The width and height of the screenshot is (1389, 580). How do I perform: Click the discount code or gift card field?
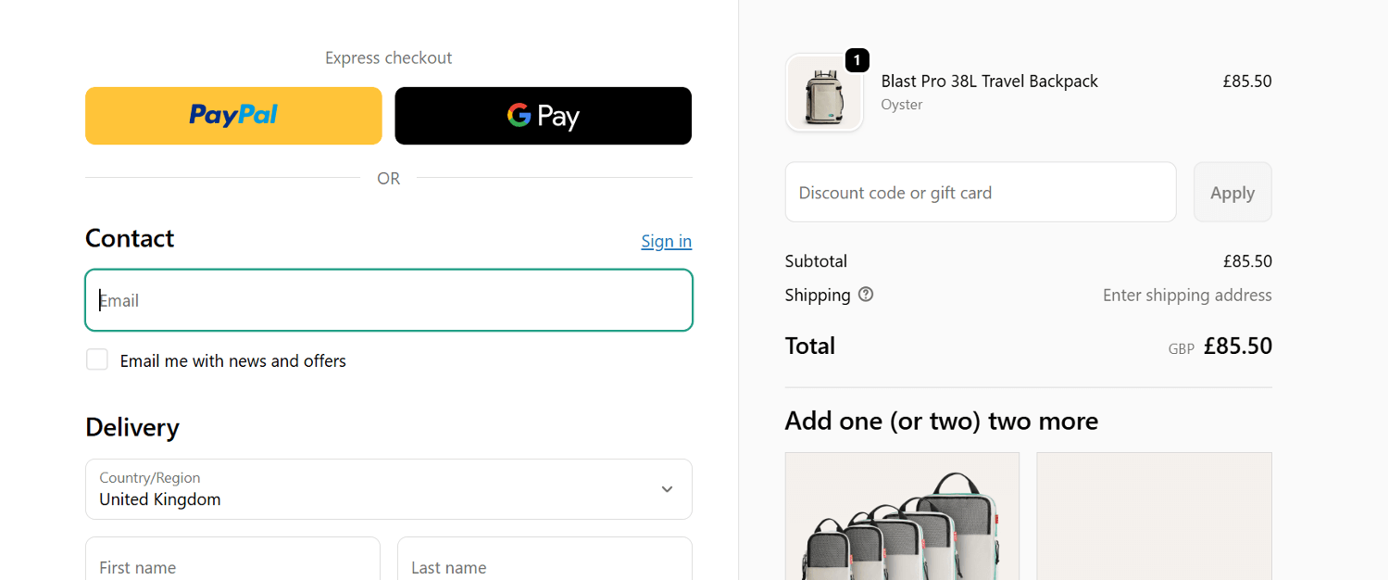(981, 192)
